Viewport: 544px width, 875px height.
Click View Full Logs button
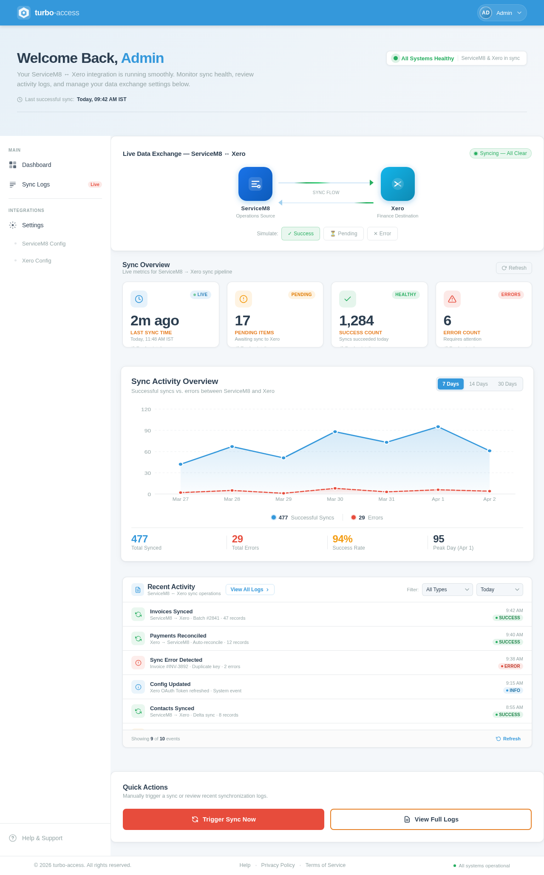pyautogui.click(x=431, y=819)
